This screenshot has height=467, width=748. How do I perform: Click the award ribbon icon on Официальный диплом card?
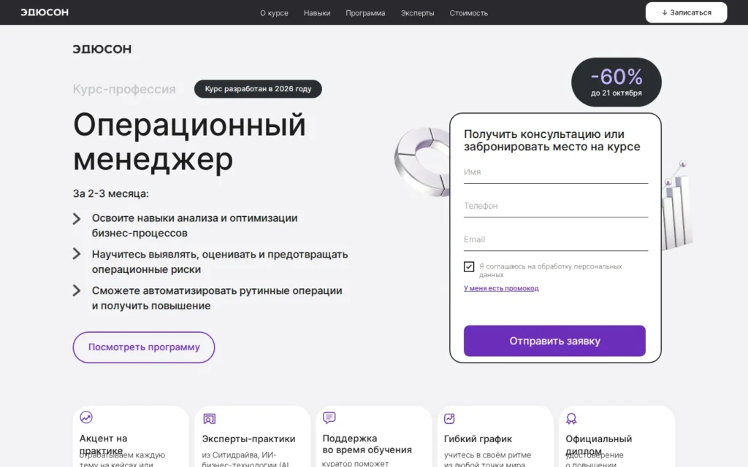[x=571, y=418]
